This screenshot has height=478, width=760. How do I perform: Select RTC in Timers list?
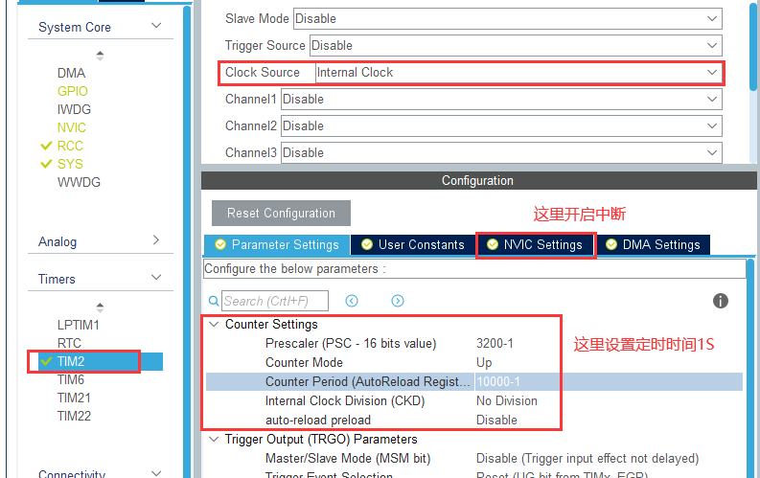(x=69, y=343)
